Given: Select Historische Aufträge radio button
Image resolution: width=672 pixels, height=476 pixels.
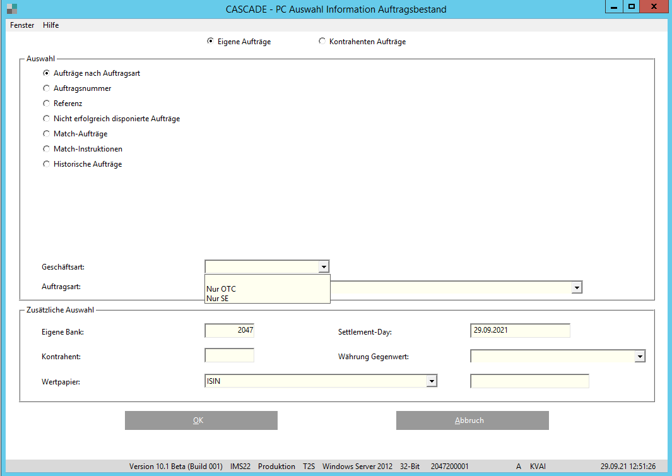Looking at the screenshot, I should (46, 164).
